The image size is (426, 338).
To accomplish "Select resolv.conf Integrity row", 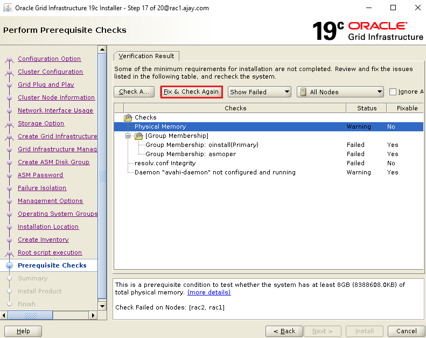I will (x=269, y=163).
